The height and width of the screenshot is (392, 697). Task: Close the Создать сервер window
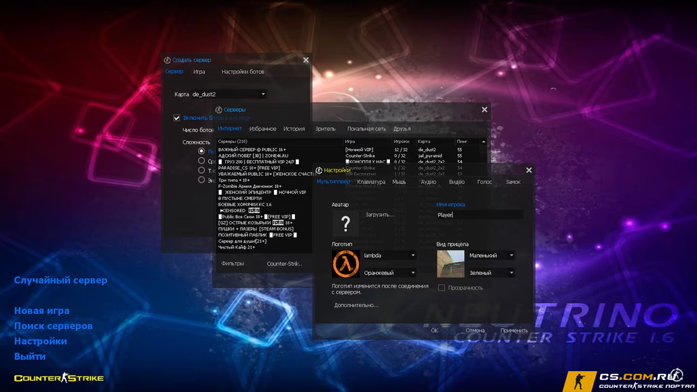pyautogui.click(x=306, y=60)
